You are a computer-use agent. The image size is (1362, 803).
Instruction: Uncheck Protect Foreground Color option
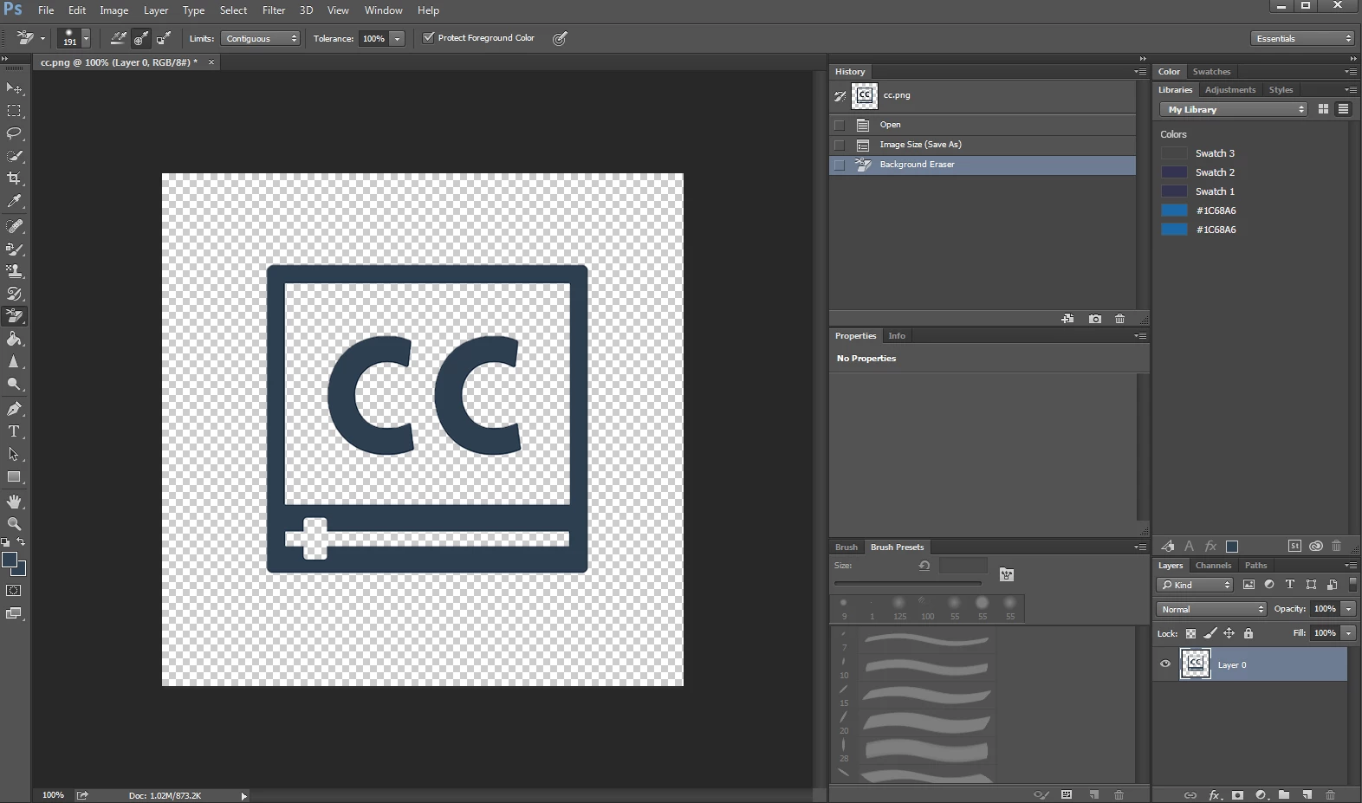click(428, 38)
